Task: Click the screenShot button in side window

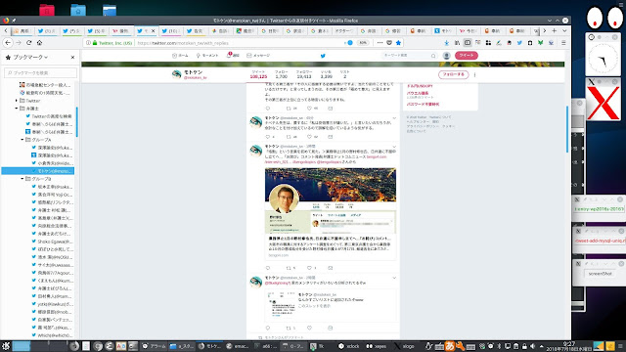Action: pyautogui.click(x=600, y=274)
